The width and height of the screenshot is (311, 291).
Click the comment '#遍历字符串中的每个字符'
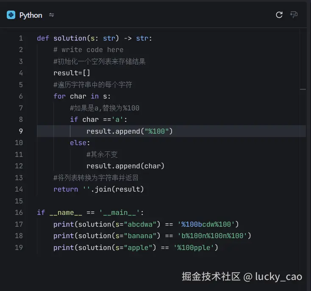(93, 85)
